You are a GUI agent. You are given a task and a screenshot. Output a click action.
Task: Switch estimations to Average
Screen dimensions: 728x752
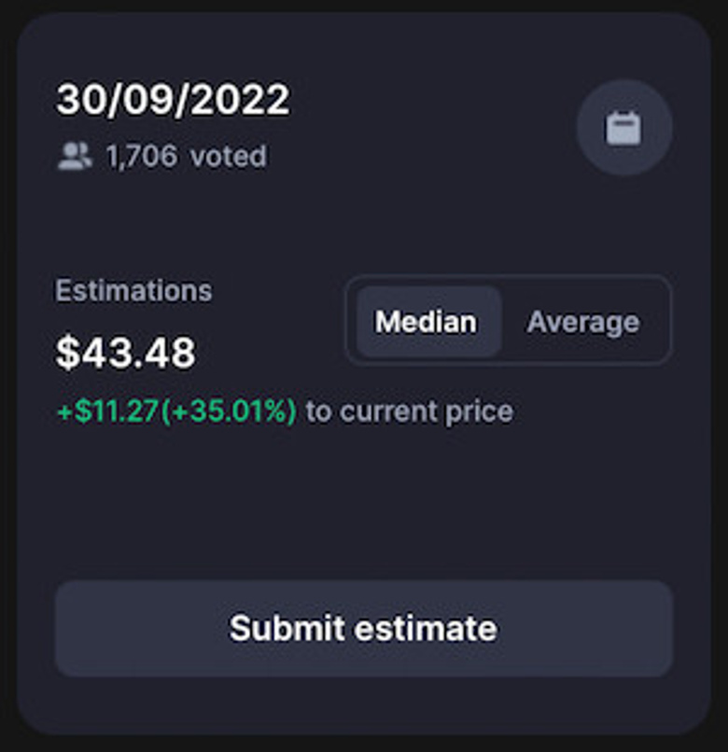coord(583,322)
